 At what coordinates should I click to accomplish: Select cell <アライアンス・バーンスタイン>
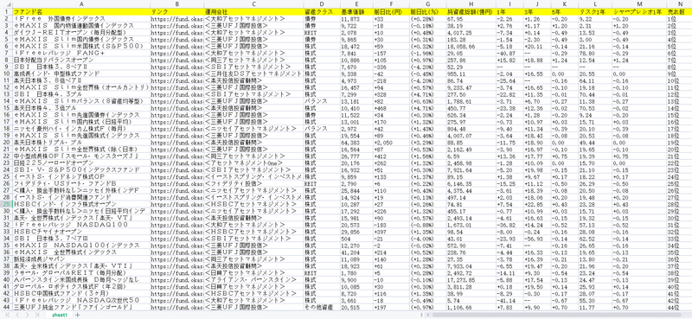click(x=253, y=280)
